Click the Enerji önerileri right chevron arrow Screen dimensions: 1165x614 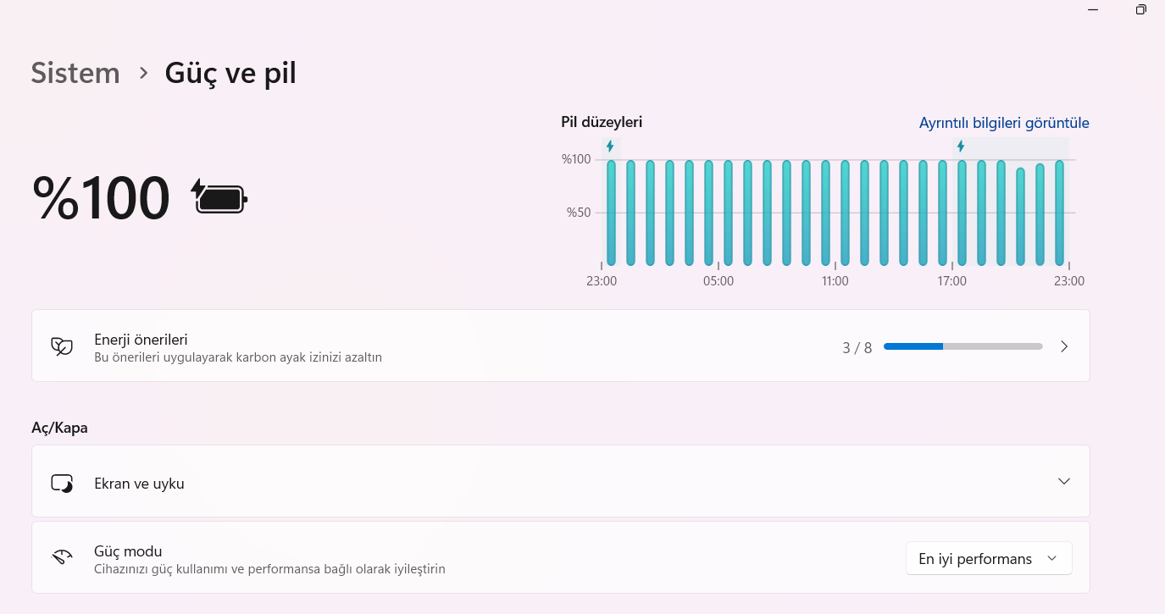1064,346
